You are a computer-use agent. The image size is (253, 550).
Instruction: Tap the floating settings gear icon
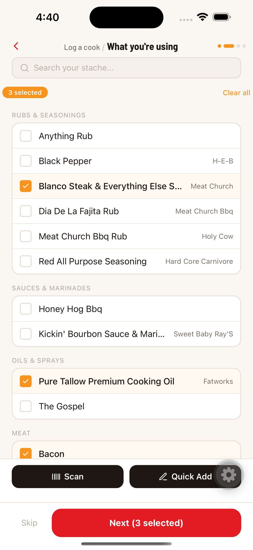229,475
